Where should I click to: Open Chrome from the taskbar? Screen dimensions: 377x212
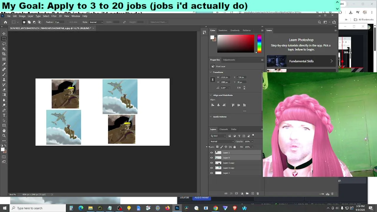pyautogui.click(x=216, y=208)
